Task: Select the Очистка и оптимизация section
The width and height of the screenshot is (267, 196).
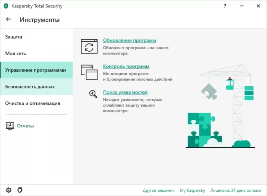Action: [36, 103]
